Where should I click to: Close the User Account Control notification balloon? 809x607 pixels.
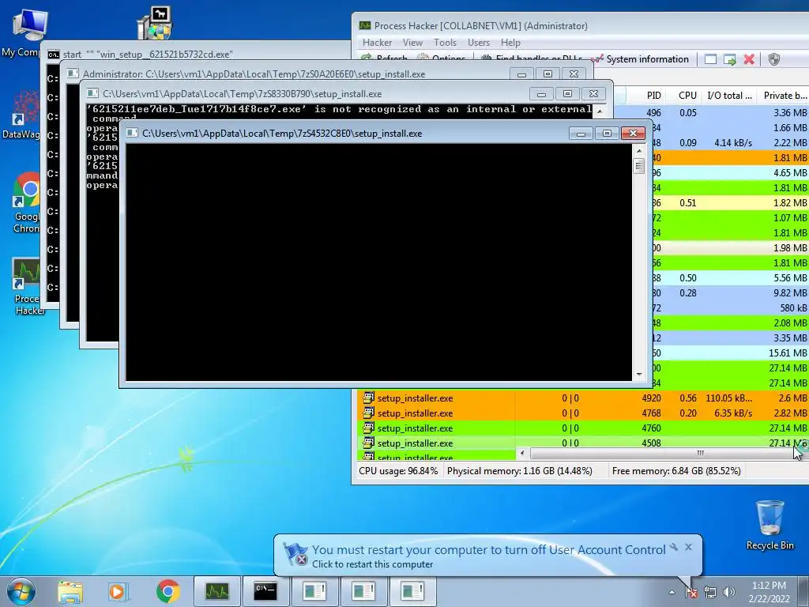pos(688,547)
